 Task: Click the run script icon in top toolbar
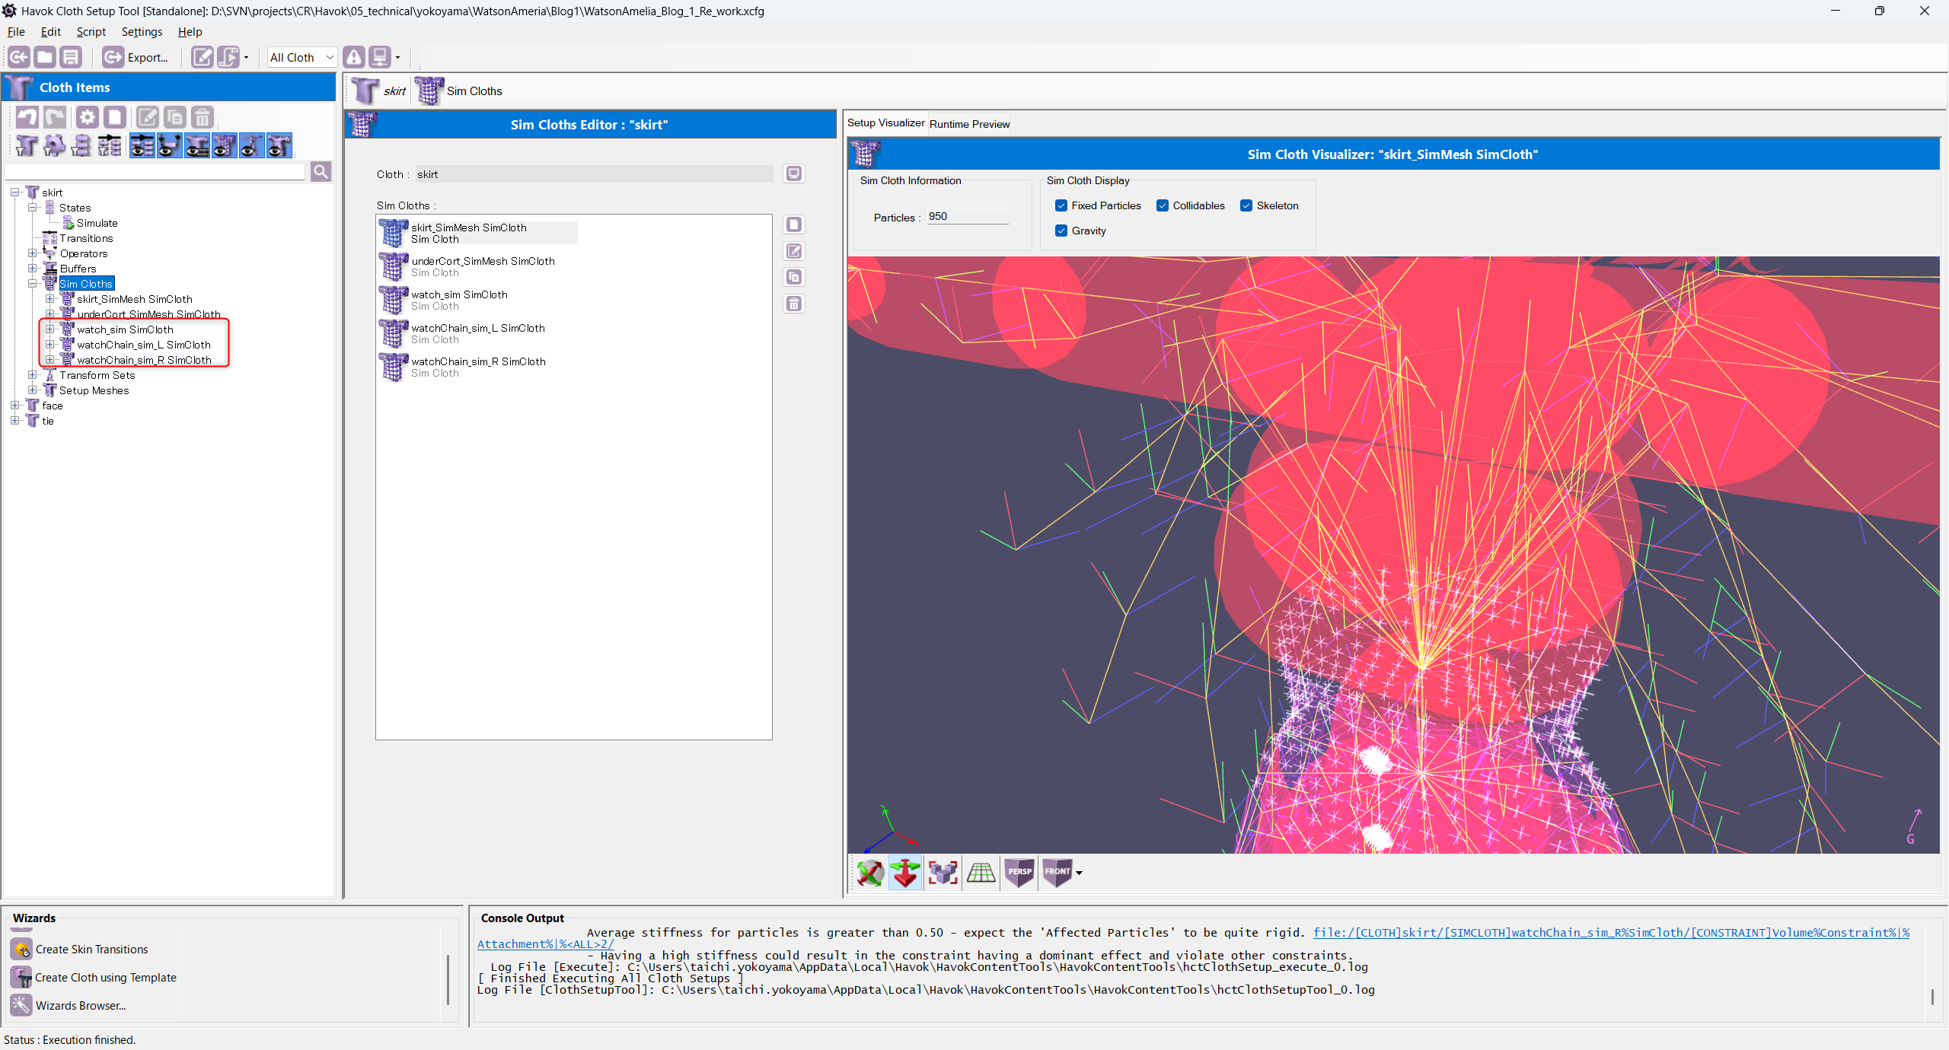(228, 57)
